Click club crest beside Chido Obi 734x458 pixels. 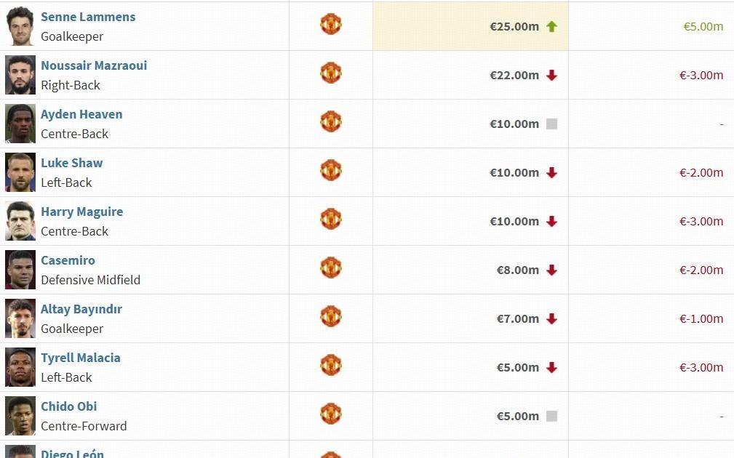pyautogui.click(x=331, y=414)
